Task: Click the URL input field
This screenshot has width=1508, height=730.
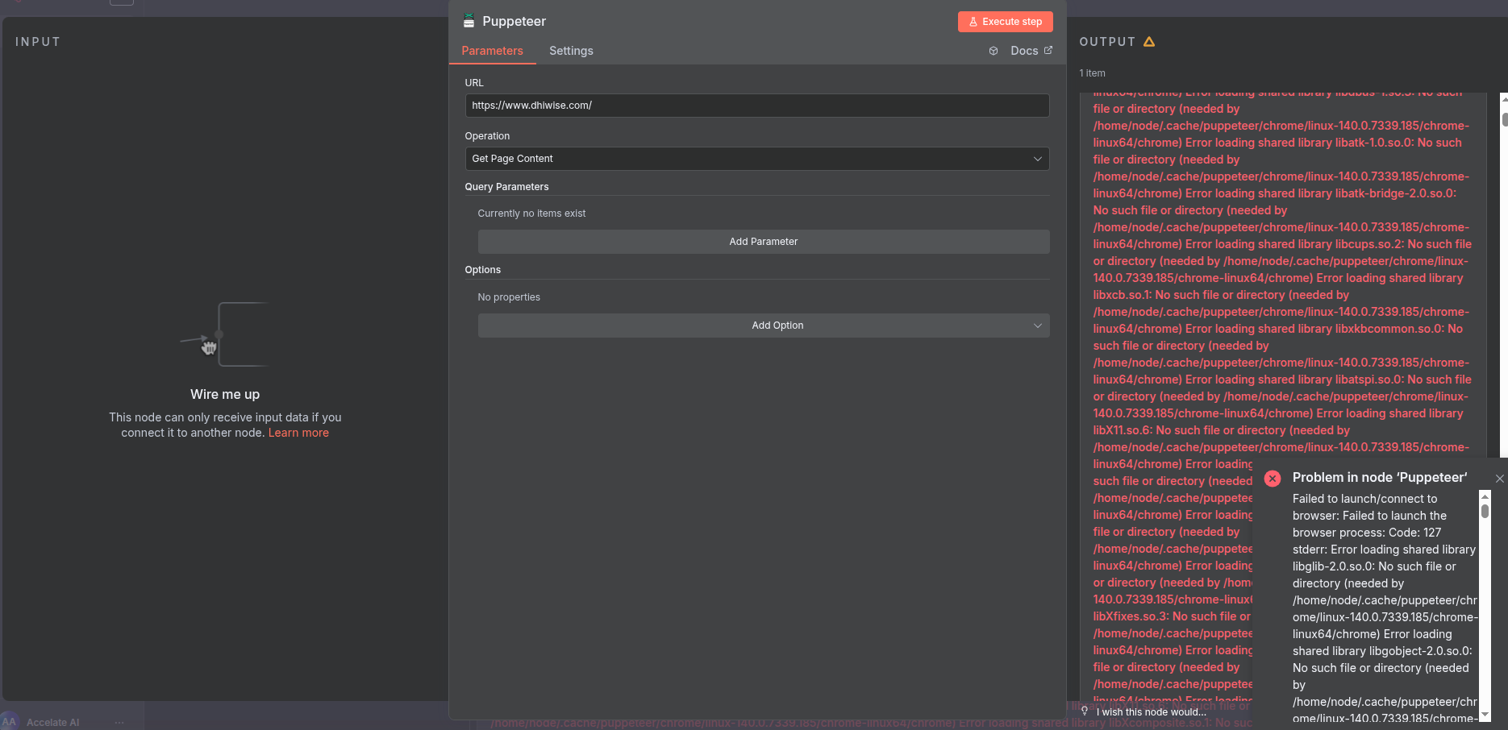Action: coord(756,106)
